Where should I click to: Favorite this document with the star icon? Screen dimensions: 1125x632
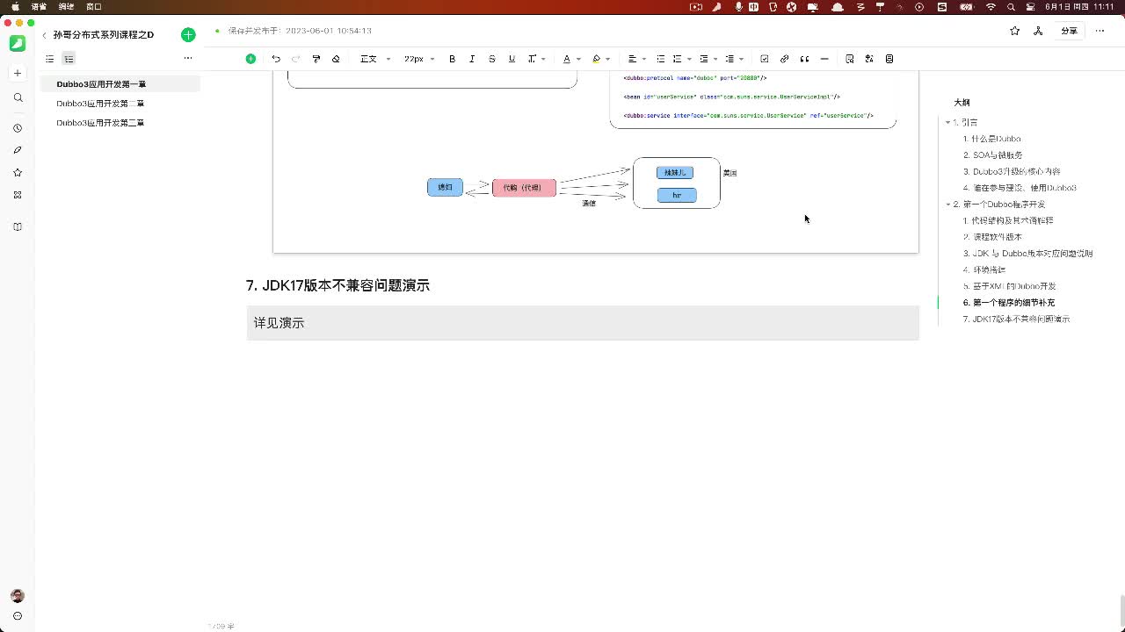click(1015, 31)
